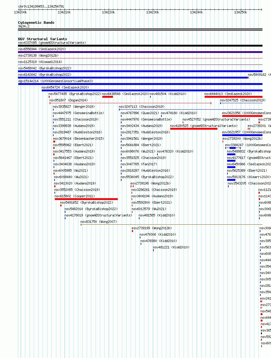This screenshot has height=358, width=271.
Task: Click esv2739198 (Wong2012b) variant label
Action: click(150, 183)
